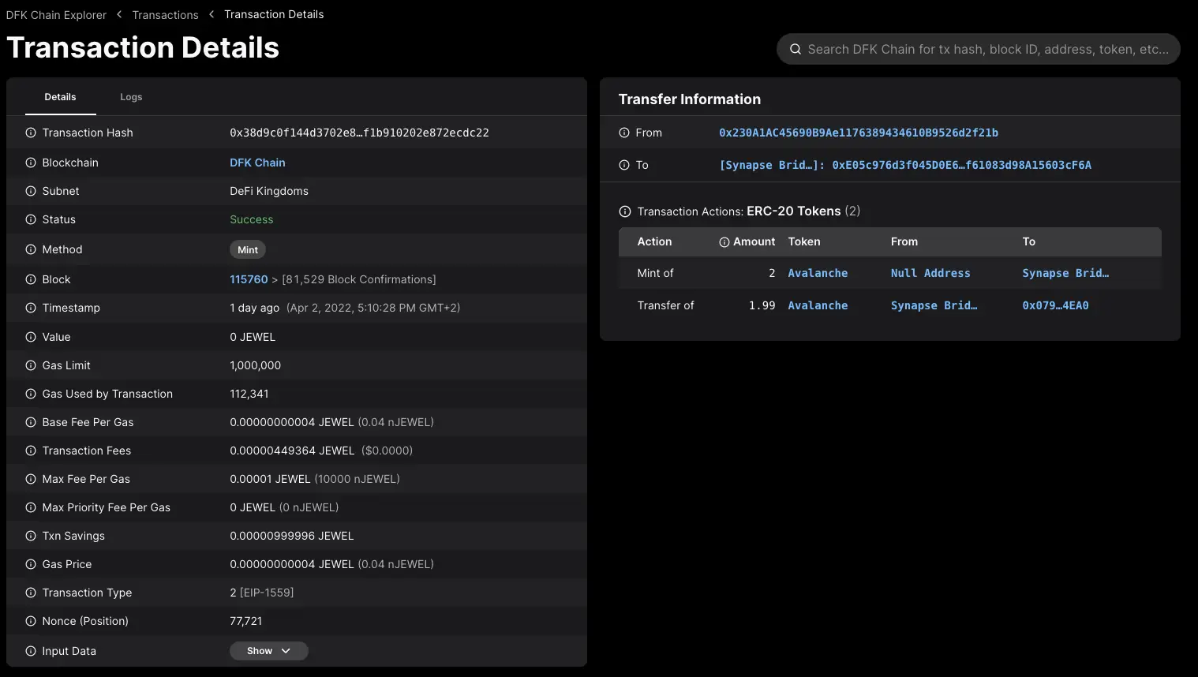Click the chevron before Transaction Details breadcrumb
This screenshot has width=1198, height=677.
coord(212,14)
